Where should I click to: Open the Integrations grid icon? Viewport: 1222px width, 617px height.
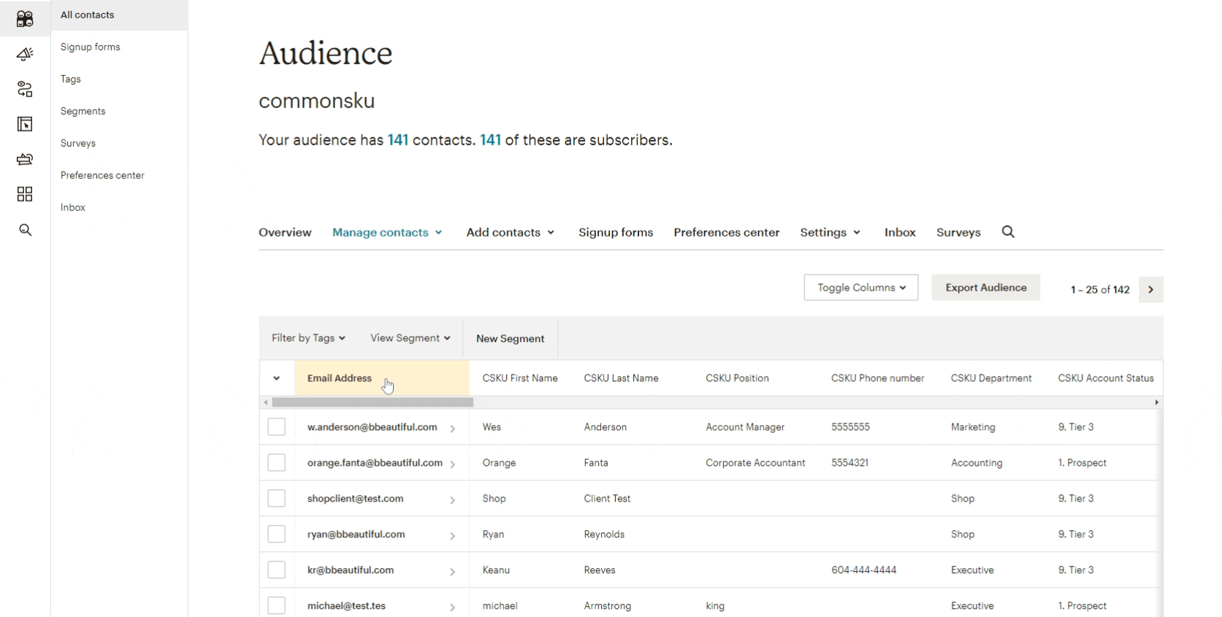click(25, 194)
